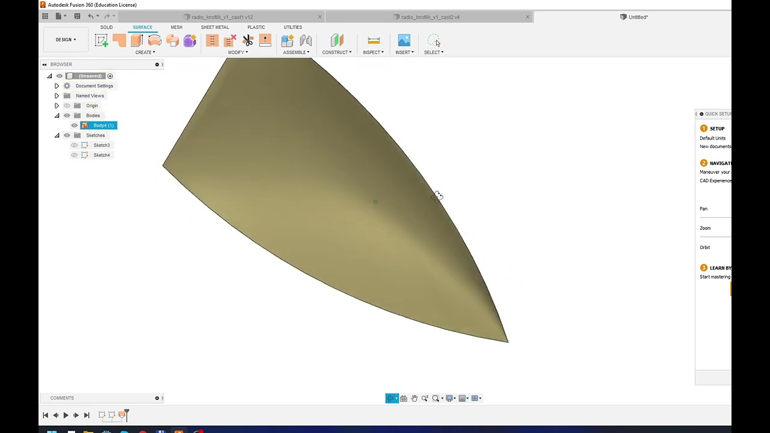Activate the Unsaved component radio button
This screenshot has width=770, height=433.
tap(110, 76)
